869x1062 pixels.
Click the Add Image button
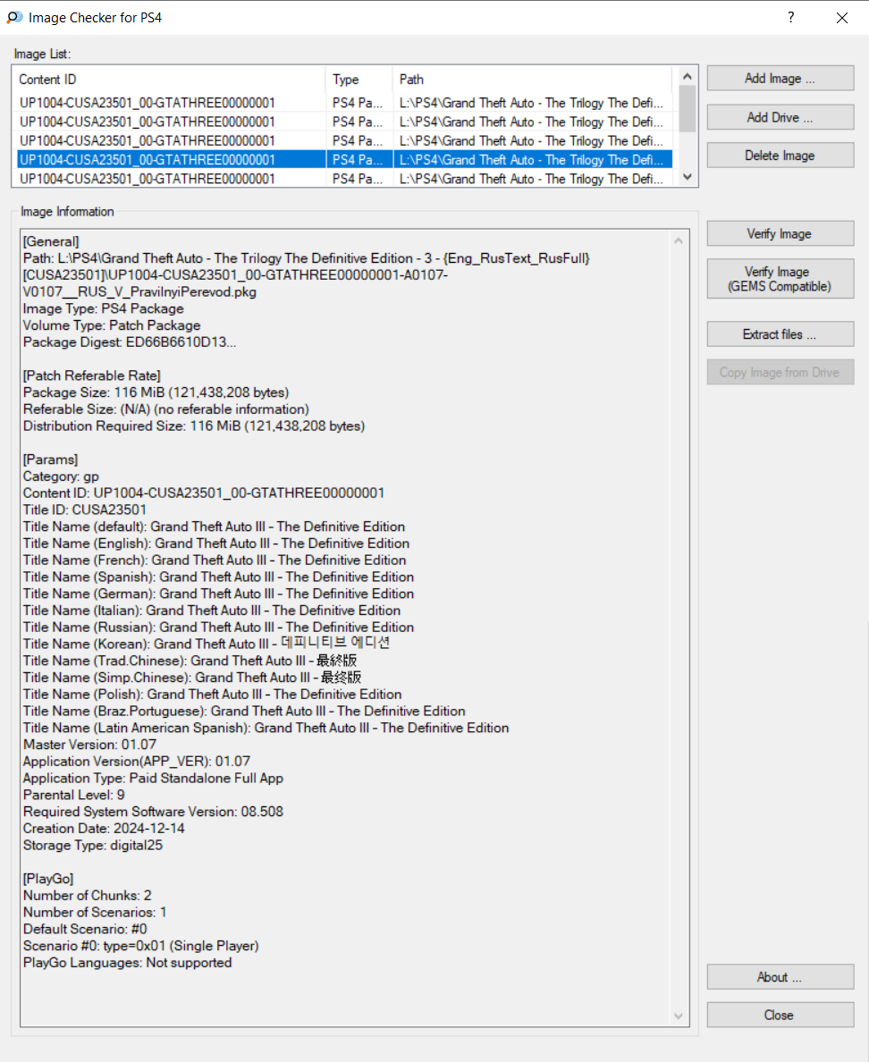click(x=780, y=79)
